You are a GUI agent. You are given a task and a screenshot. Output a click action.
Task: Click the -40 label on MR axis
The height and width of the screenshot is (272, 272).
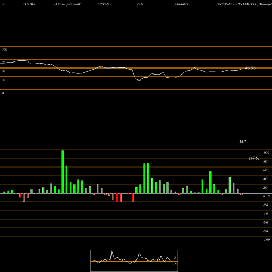click(265, 214)
